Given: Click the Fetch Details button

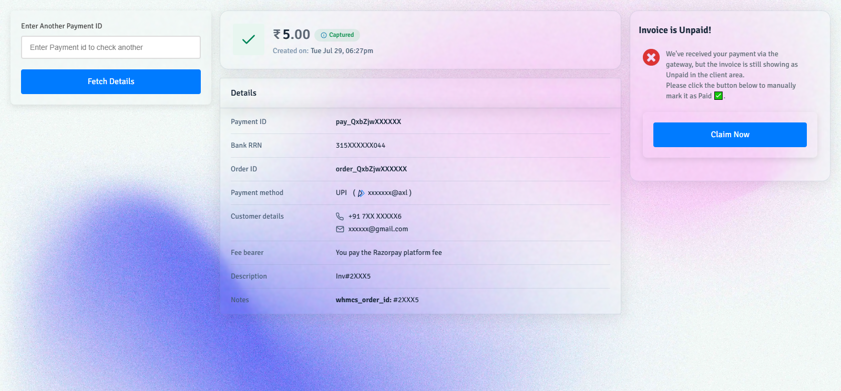Looking at the screenshot, I should tap(111, 81).
